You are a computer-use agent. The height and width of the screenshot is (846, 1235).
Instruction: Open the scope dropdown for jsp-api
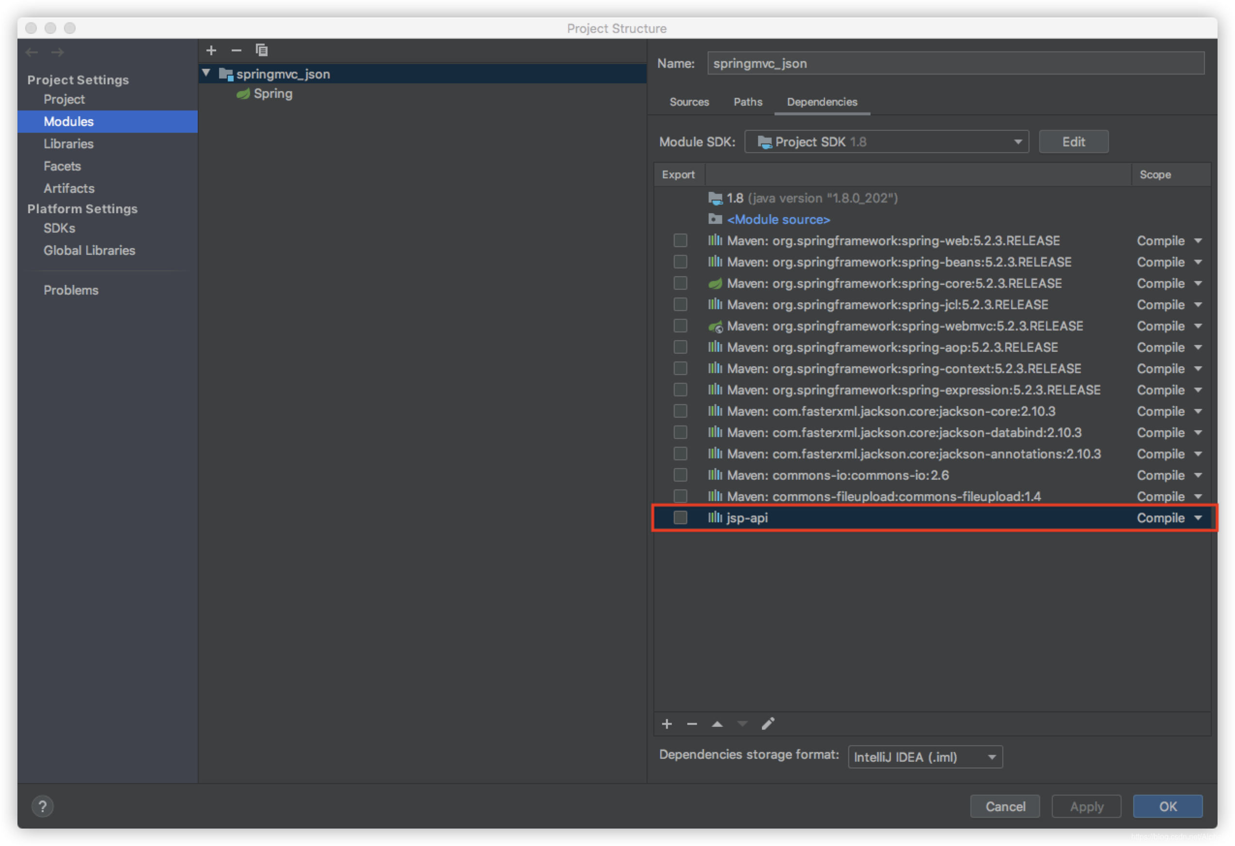[1169, 517]
